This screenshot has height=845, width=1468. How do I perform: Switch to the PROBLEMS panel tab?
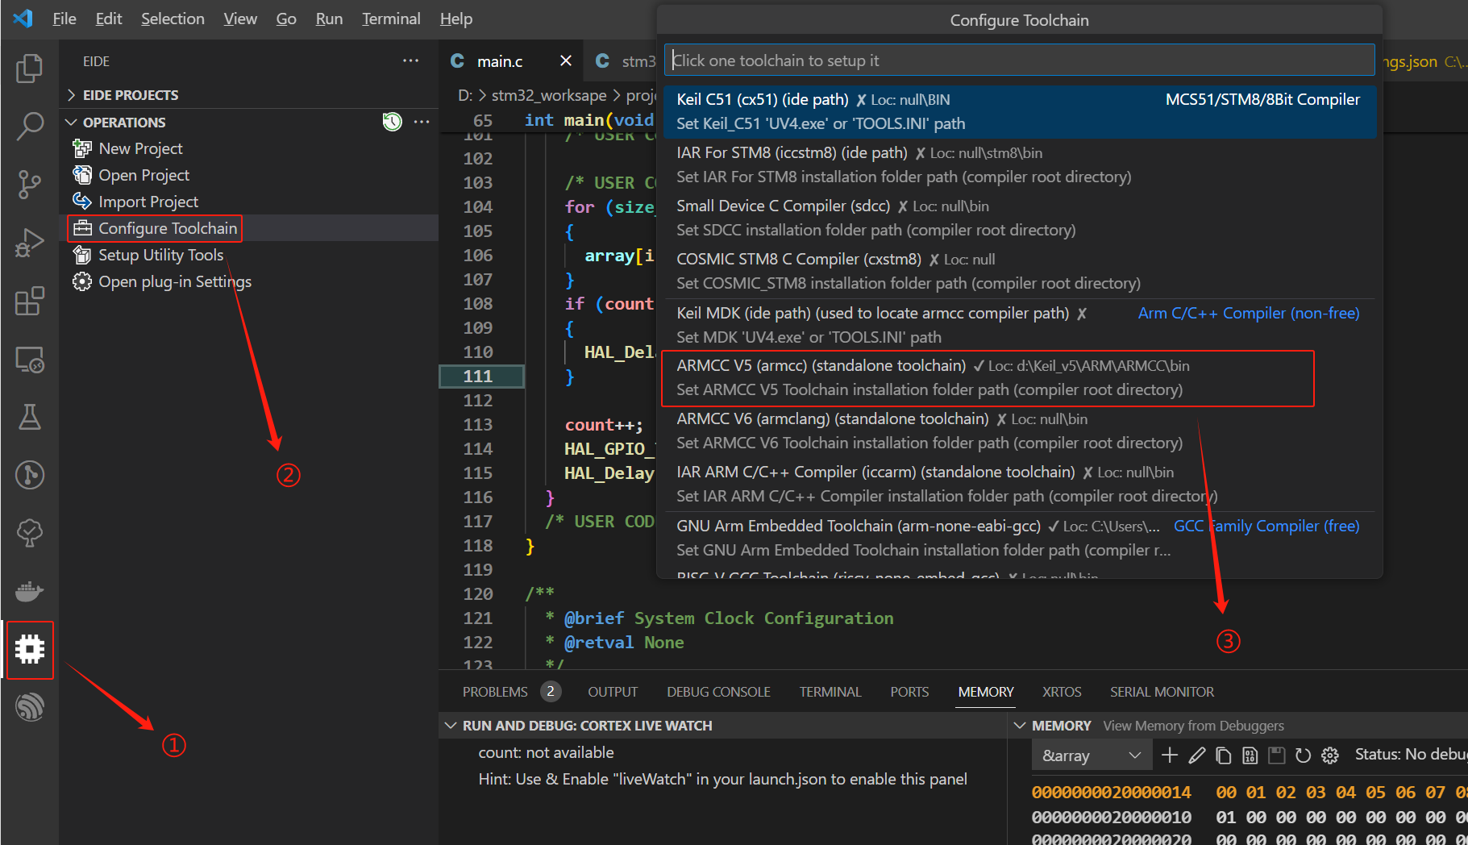(495, 692)
